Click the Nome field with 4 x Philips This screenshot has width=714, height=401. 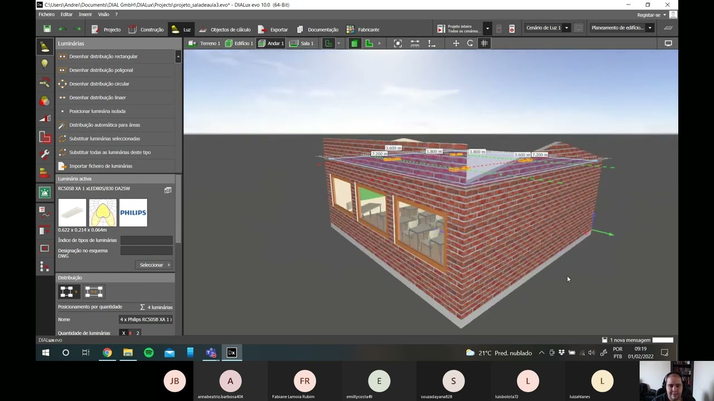[x=146, y=320]
